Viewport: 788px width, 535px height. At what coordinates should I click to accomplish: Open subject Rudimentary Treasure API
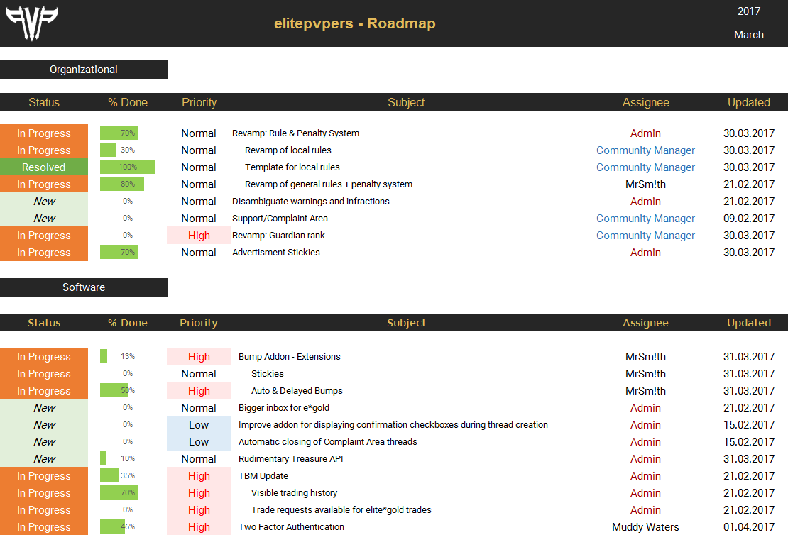pos(290,459)
